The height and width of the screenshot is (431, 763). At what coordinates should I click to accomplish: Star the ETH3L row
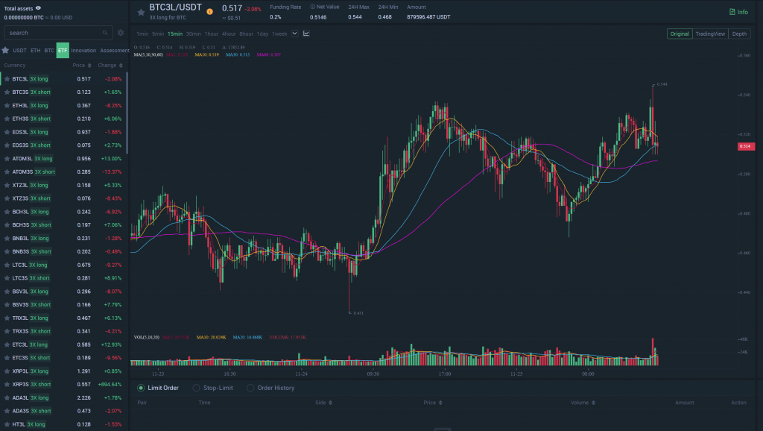point(7,106)
